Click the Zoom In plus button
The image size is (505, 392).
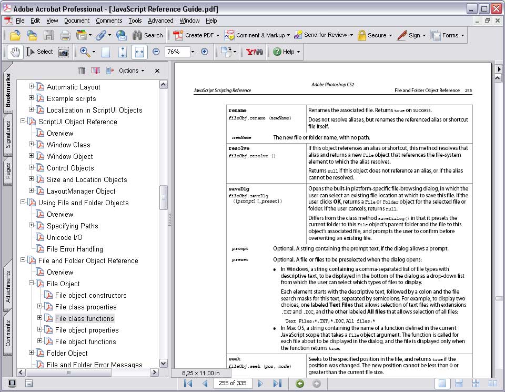[204, 52]
